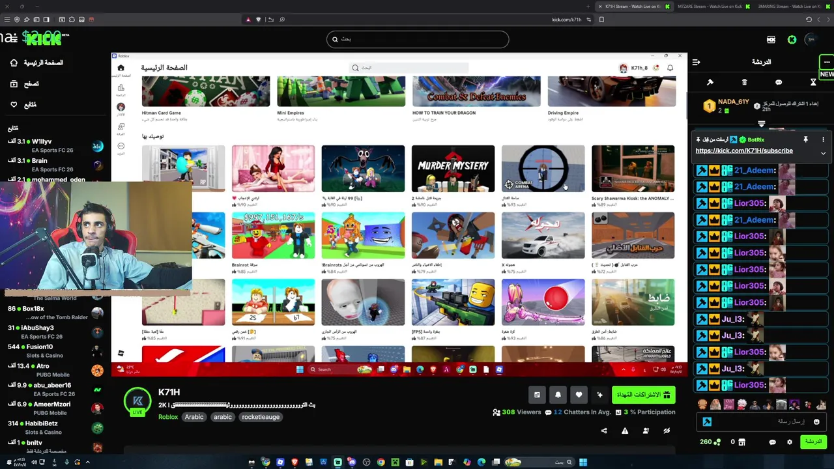Share the stream using the share icon
The image size is (834, 469).
604,431
